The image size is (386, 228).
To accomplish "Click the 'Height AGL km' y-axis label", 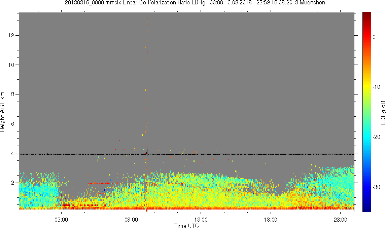I will tap(2, 112).
